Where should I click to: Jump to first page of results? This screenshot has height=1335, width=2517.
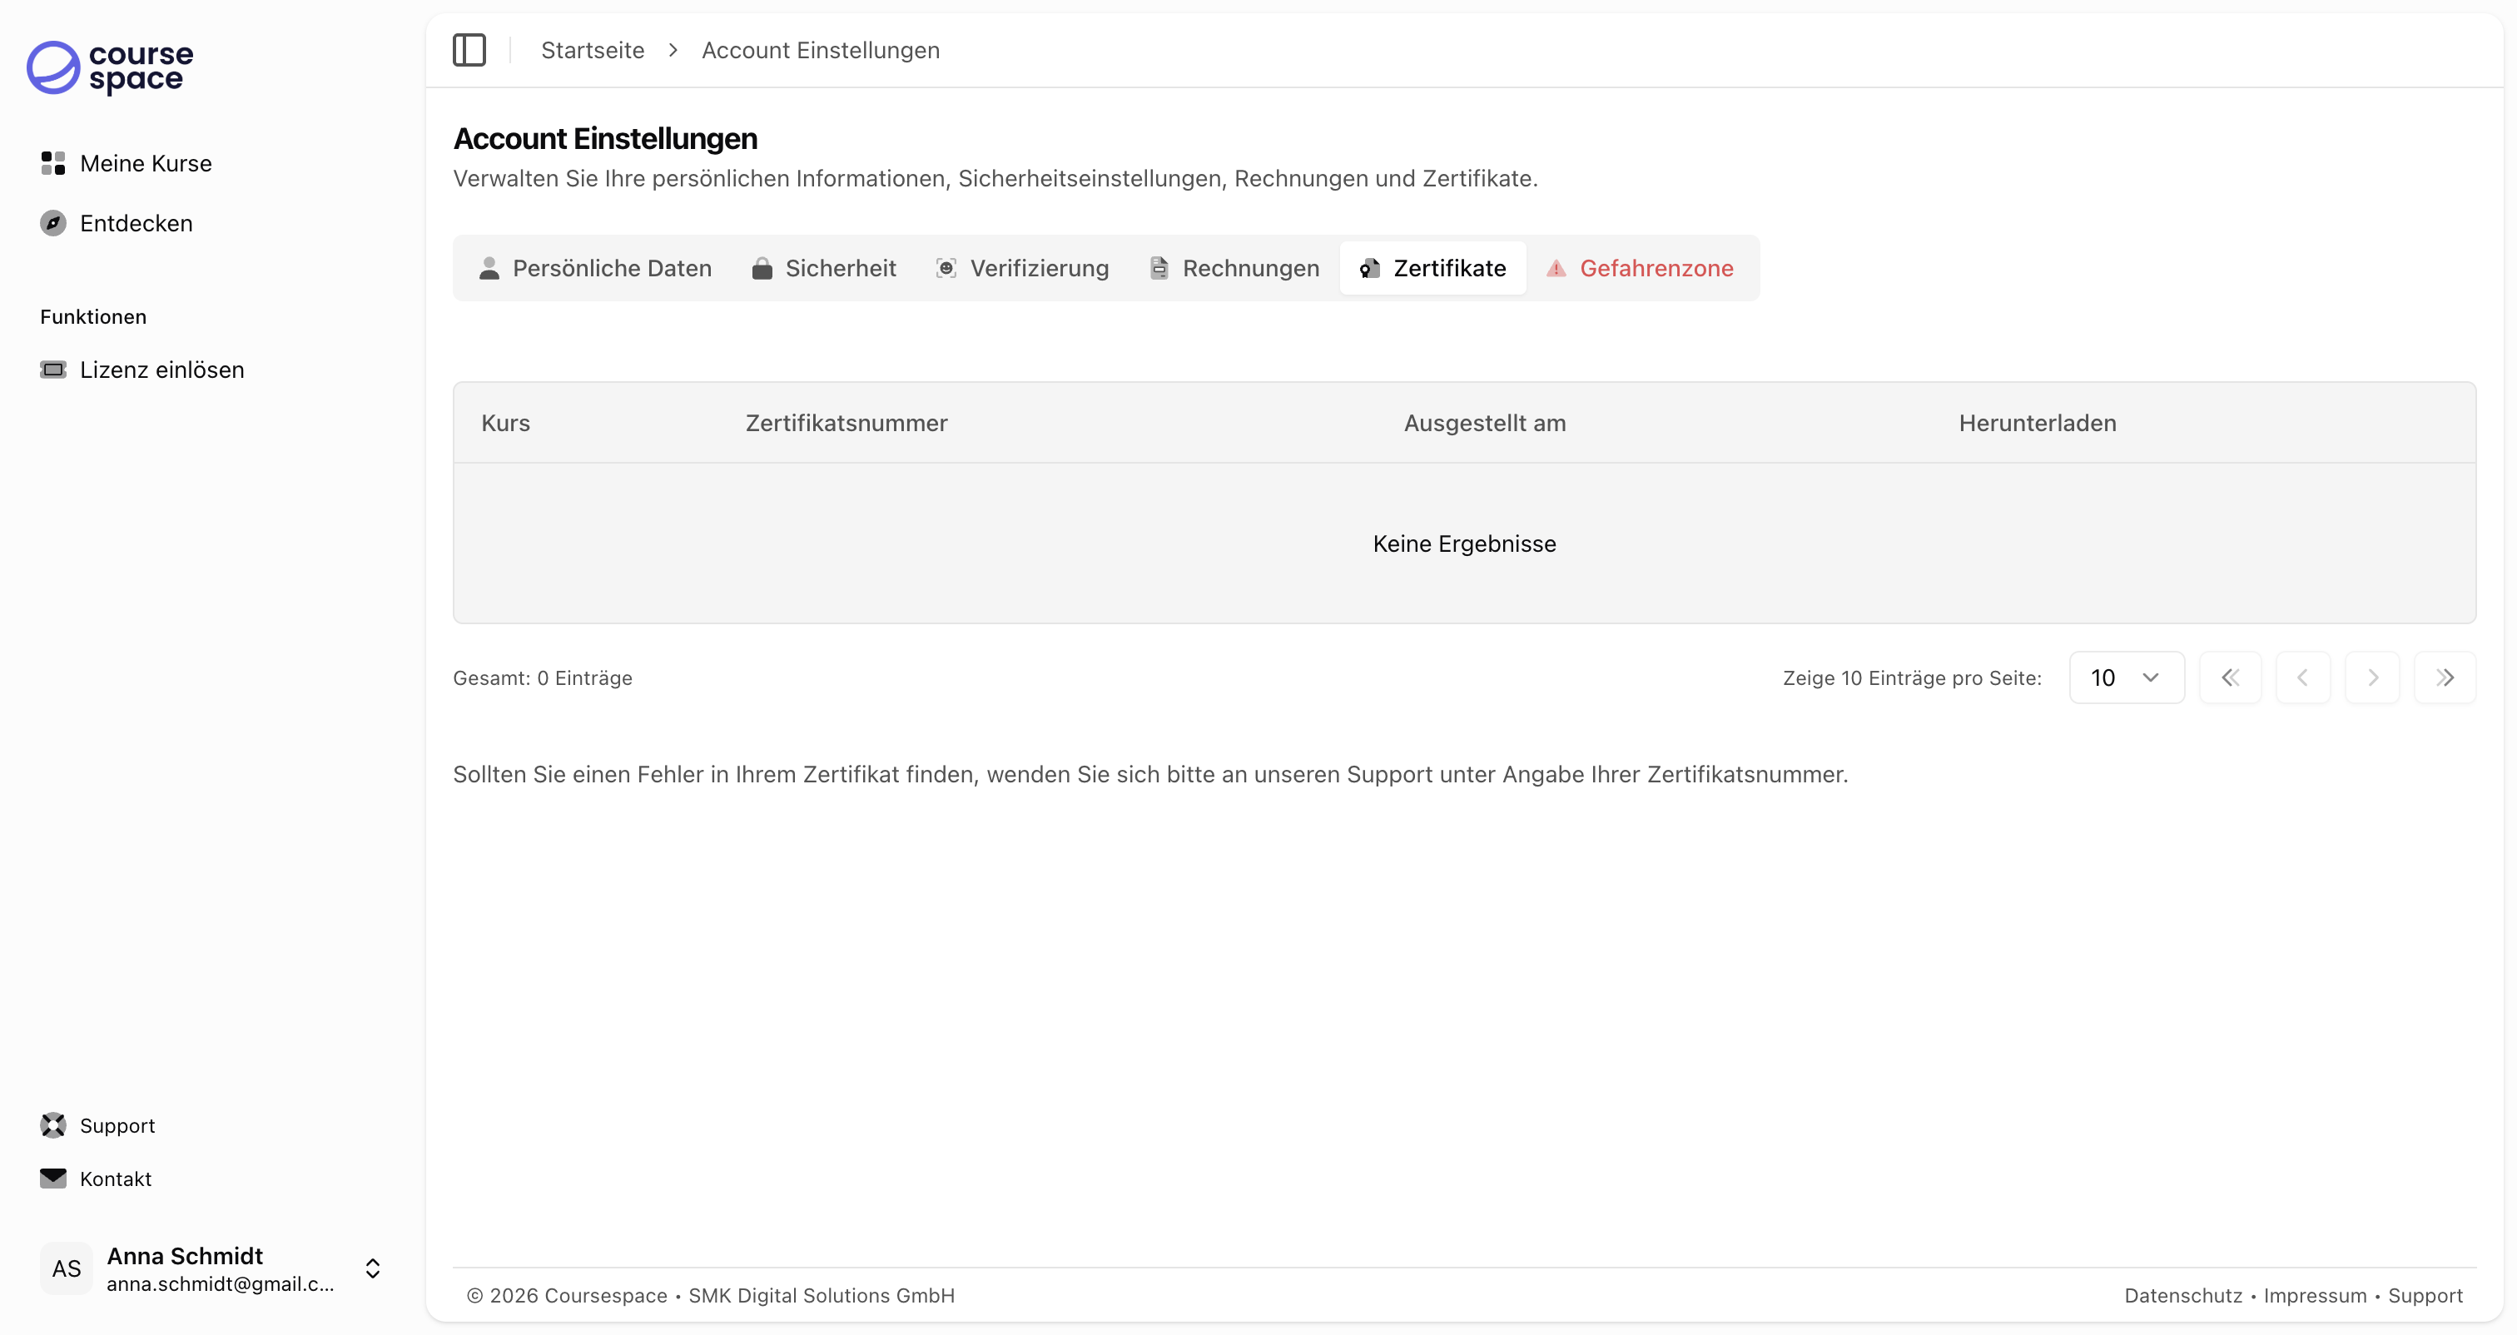(x=2230, y=677)
